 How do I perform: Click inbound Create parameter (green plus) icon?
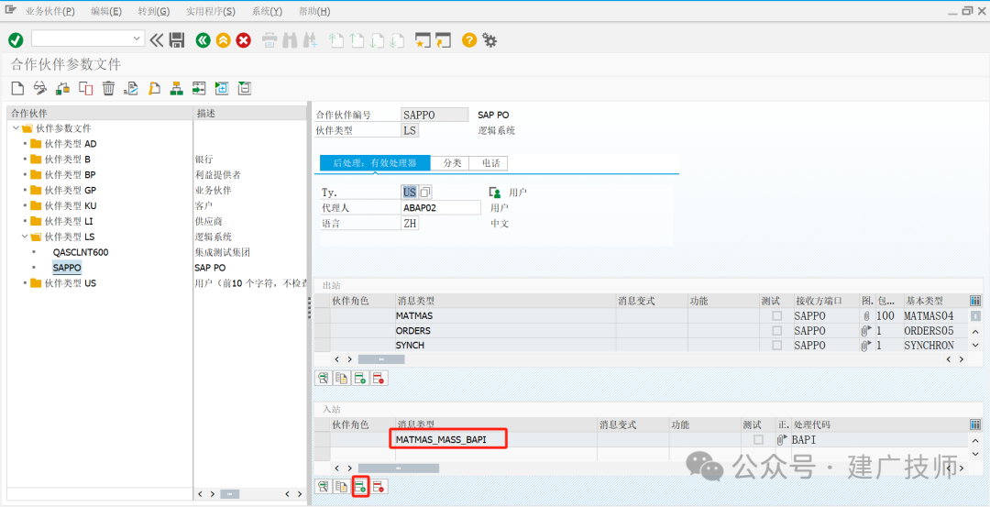360,486
